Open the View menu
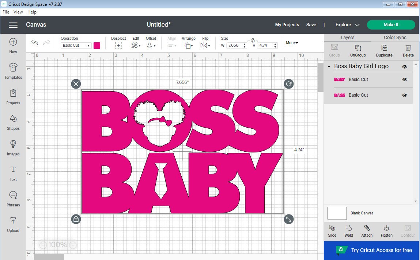The height and width of the screenshot is (260, 420). coord(18,12)
